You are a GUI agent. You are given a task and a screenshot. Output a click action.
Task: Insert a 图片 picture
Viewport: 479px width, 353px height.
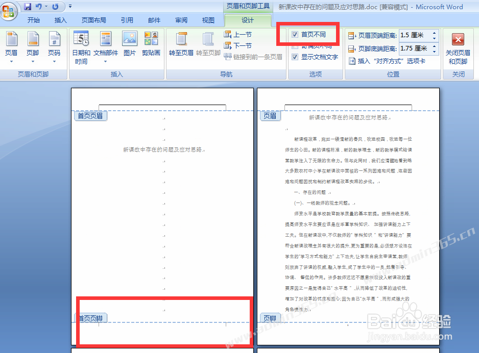click(130, 44)
